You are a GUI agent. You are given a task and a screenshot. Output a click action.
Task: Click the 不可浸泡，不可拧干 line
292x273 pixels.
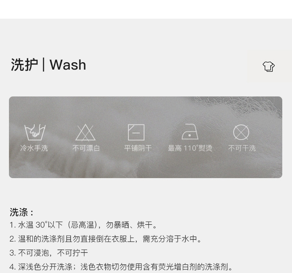point(49,253)
